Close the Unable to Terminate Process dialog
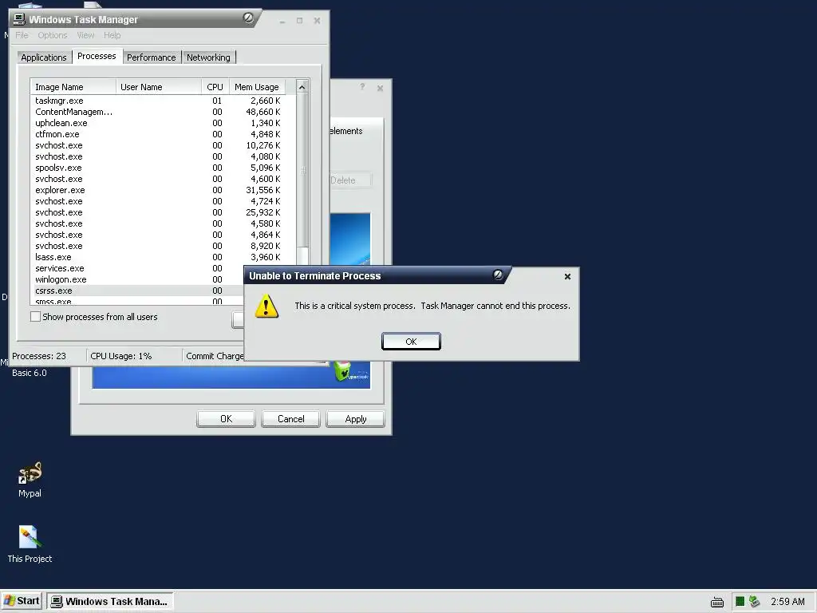The height and width of the screenshot is (613, 817). pyautogui.click(x=567, y=276)
